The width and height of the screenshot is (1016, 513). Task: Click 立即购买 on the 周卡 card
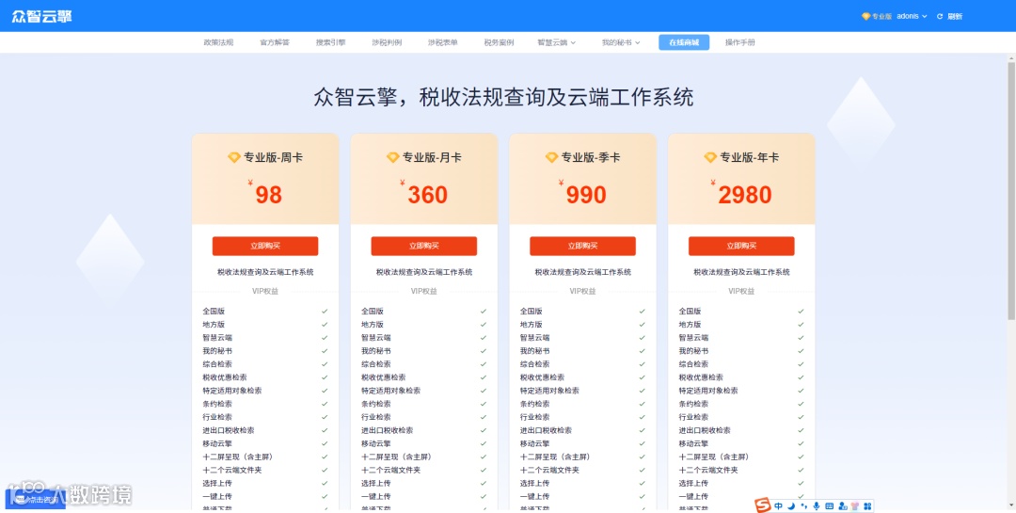point(265,246)
